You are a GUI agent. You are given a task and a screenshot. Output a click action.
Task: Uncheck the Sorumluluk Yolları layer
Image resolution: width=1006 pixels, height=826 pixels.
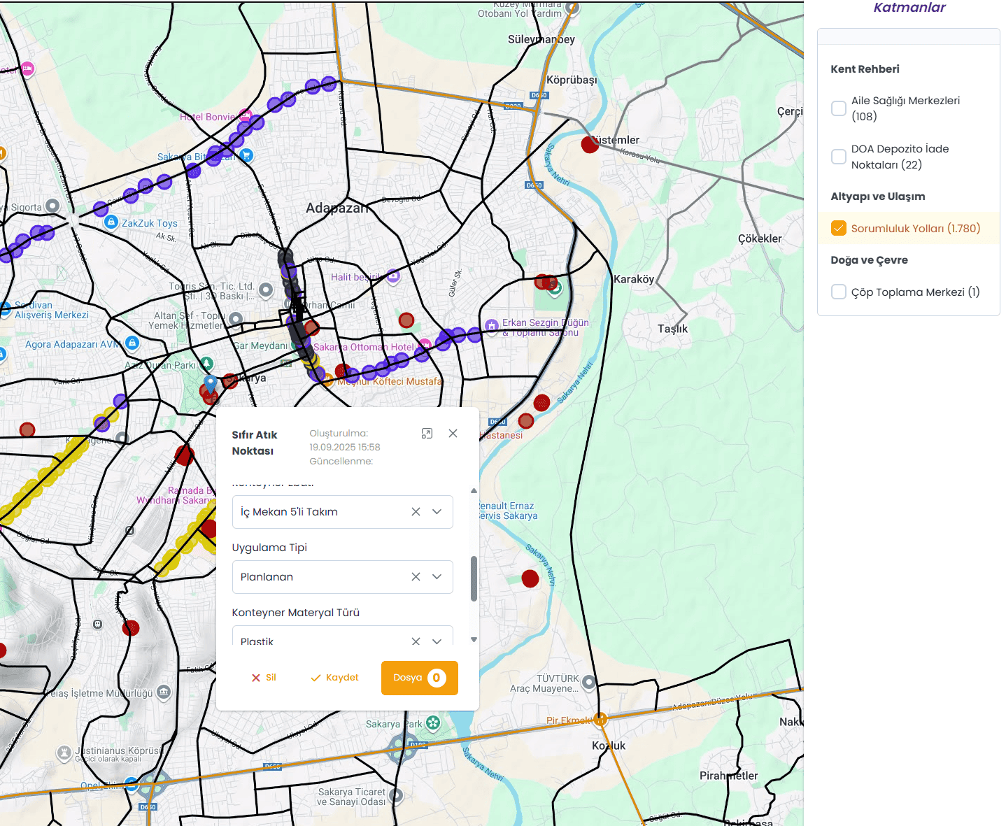pyautogui.click(x=839, y=229)
